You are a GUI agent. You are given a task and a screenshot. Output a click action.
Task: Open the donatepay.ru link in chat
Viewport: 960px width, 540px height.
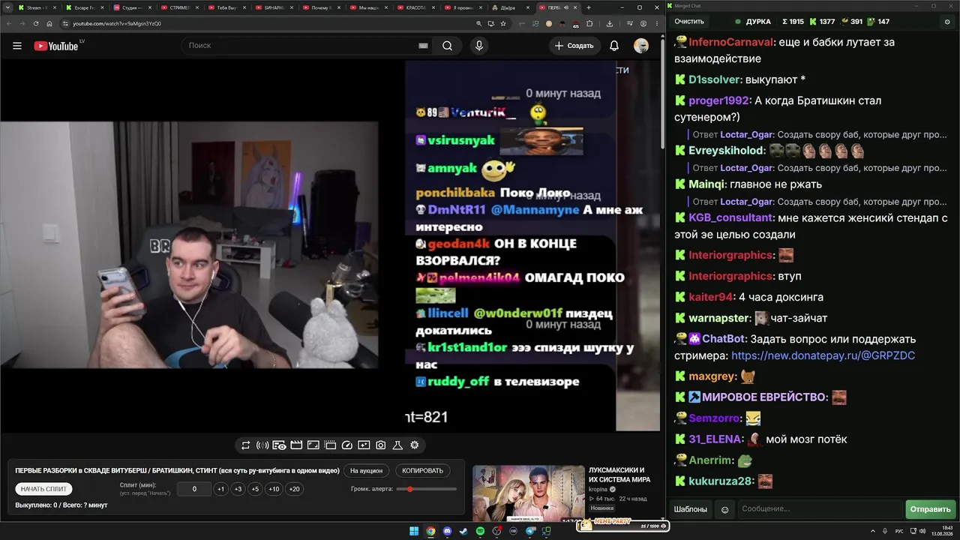coord(823,355)
